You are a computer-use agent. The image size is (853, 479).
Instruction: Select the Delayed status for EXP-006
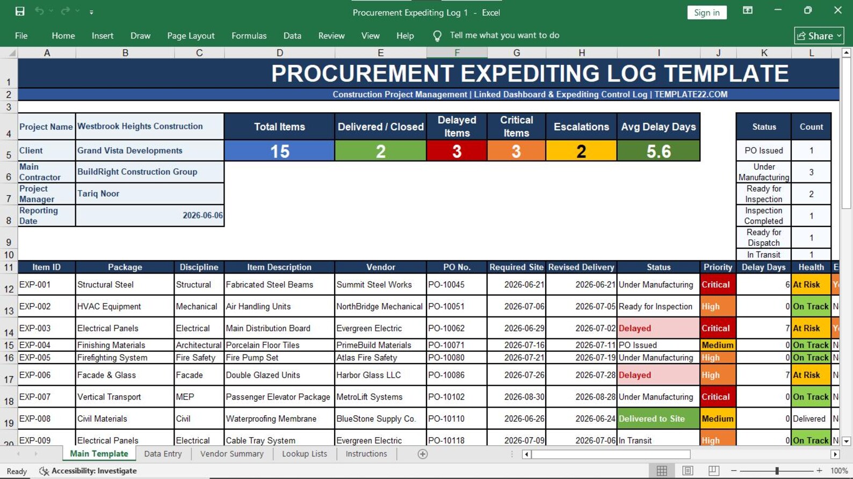(x=659, y=375)
